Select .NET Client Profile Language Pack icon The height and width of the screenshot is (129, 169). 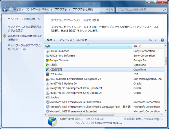[47, 107]
